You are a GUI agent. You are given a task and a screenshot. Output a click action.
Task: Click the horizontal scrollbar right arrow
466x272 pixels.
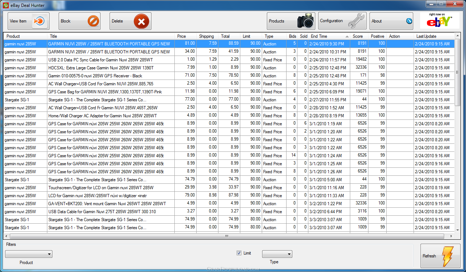tap(451, 236)
